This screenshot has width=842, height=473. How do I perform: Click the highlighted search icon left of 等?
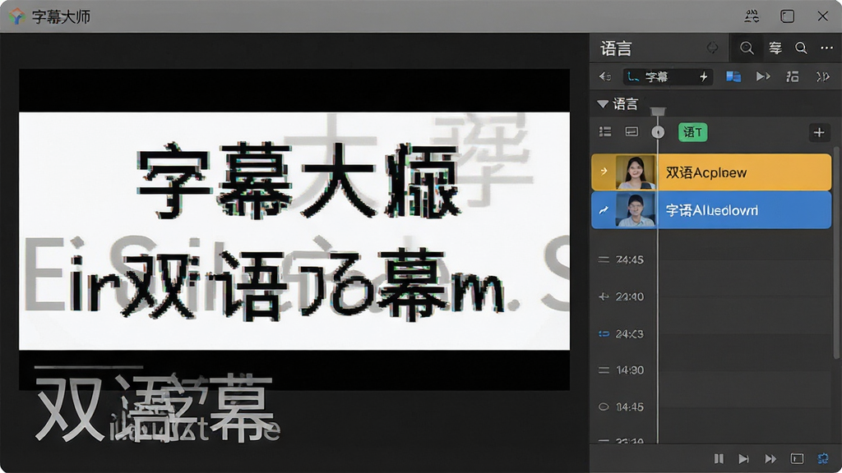pos(747,48)
